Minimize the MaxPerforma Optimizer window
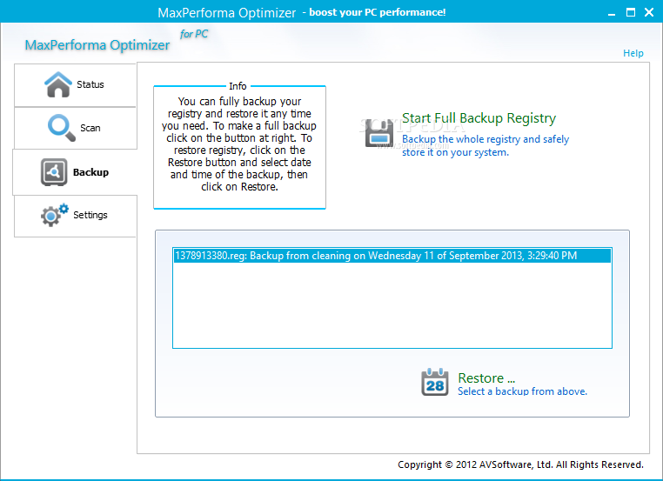Viewport: 663px width, 481px height. [612, 13]
